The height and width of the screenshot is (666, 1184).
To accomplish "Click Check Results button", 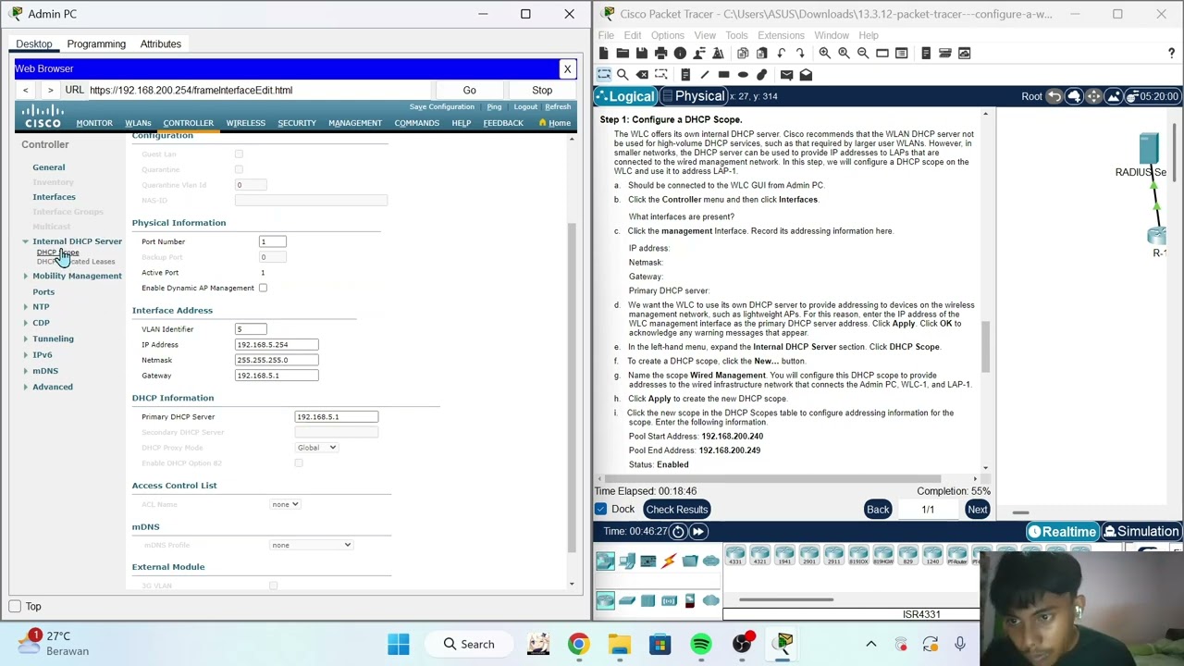I will pyautogui.click(x=677, y=510).
